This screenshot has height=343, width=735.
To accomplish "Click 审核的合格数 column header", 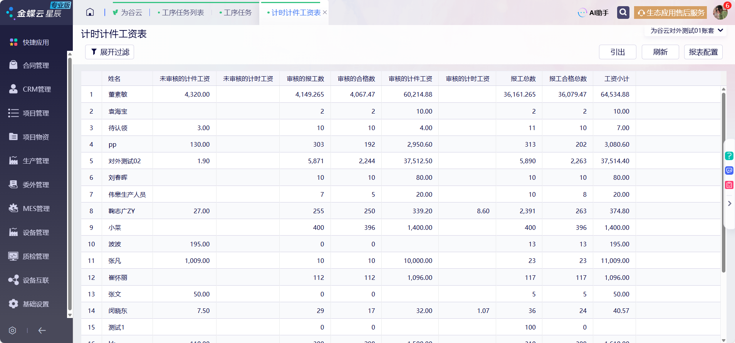I will click(x=356, y=79).
